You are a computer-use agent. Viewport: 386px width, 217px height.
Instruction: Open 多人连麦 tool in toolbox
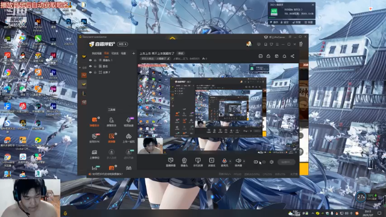[x=111, y=154]
